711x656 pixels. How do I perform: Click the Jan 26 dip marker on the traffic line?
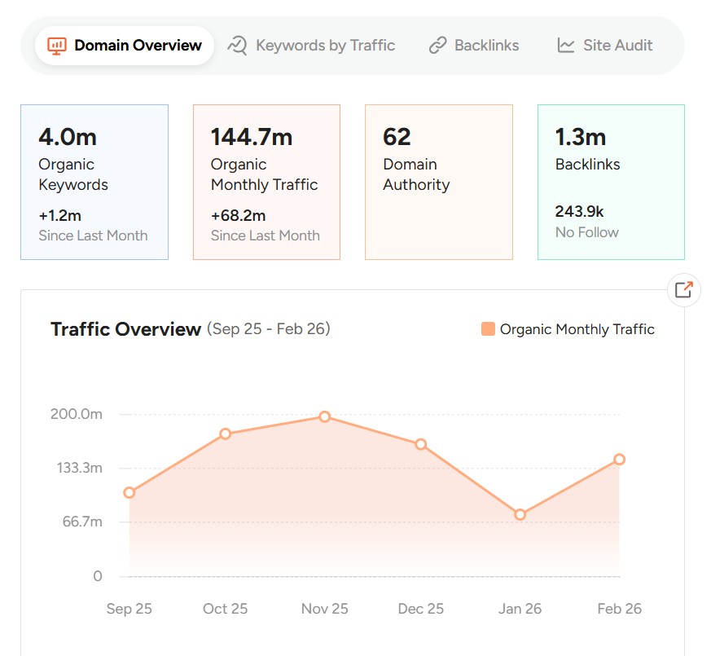tap(520, 514)
